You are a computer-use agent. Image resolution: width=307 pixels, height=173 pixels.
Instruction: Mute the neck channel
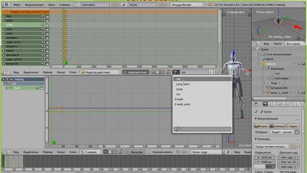(43, 29)
